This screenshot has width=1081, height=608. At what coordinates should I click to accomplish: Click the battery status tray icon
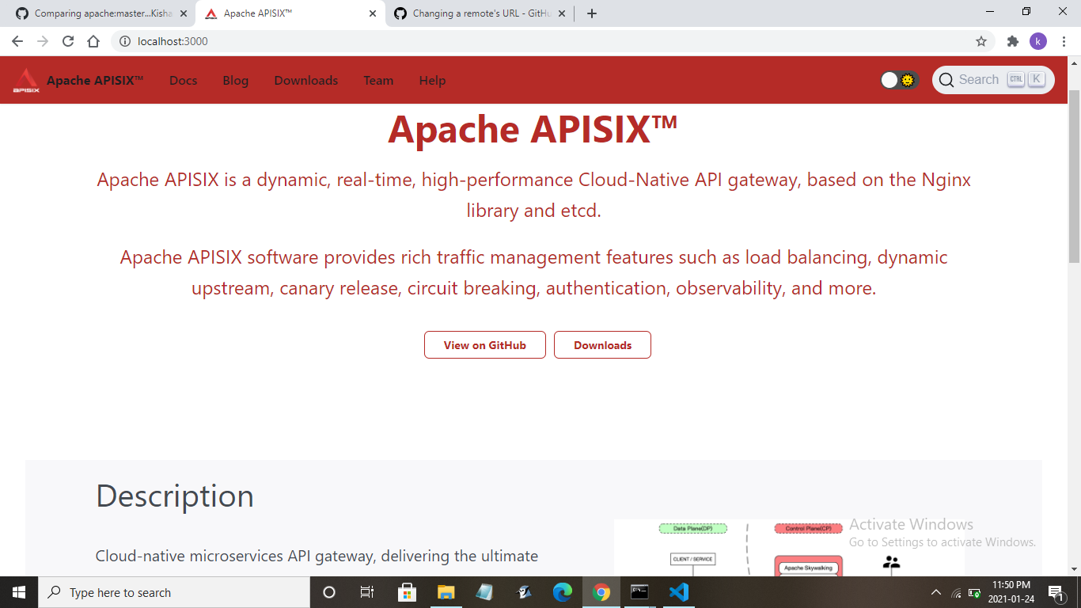pyautogui.click(x=975, y=593)
